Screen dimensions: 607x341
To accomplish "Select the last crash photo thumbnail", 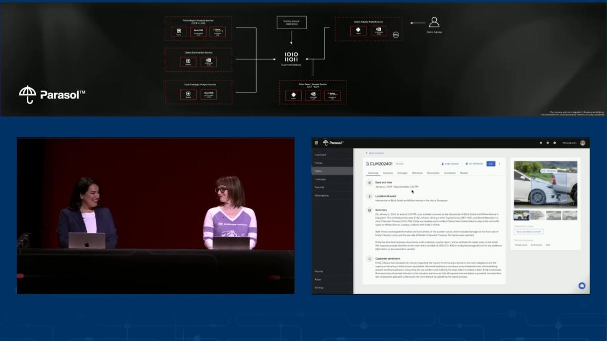I will coord(570,215).
